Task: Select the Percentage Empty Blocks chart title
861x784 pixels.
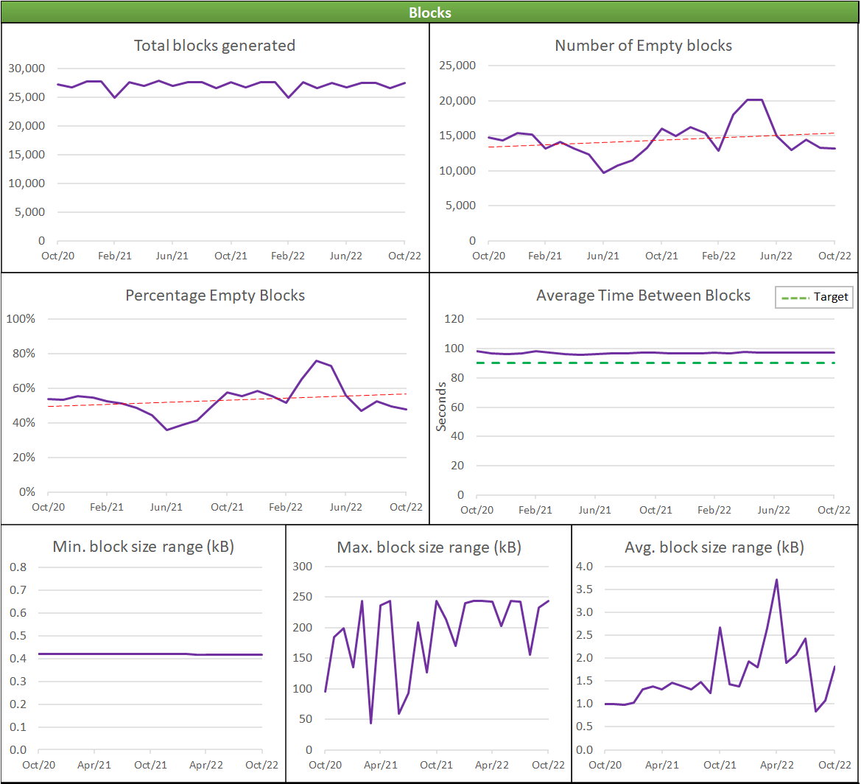Action: pyautogui.click(x=215, y=295)
